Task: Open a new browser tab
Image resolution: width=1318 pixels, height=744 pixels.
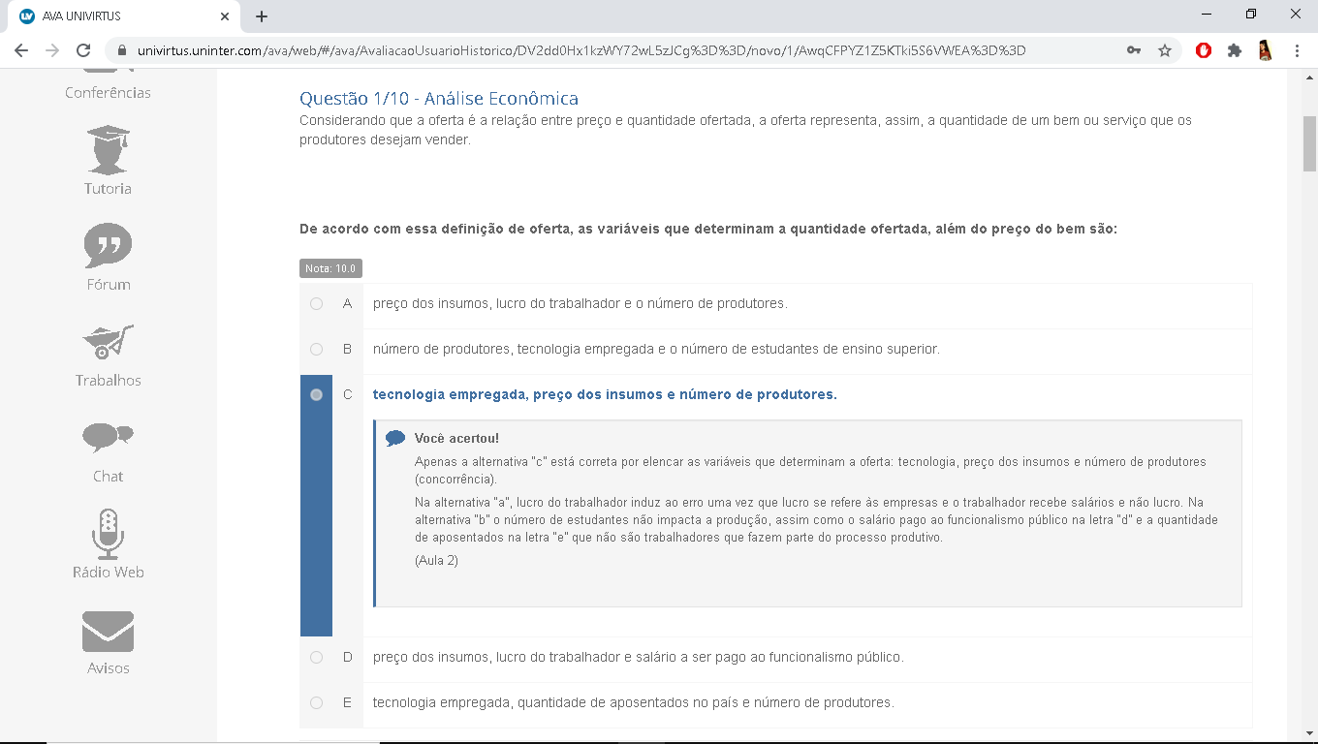Action: tap(262, 16)
